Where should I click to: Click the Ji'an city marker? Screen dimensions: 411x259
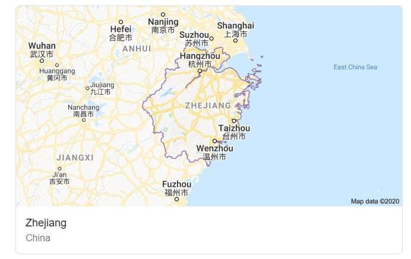point(60,169)
